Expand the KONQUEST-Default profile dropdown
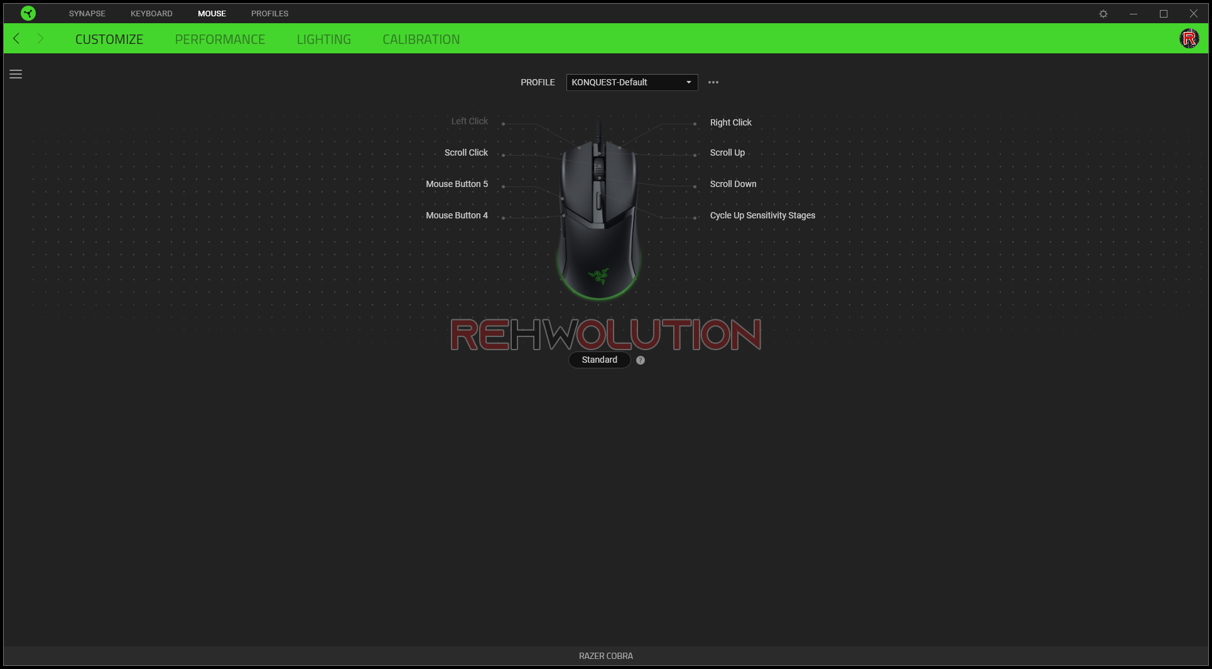 click(x=631, y=82)
